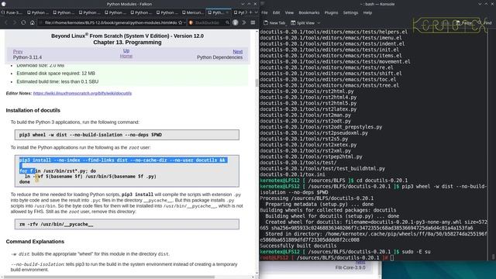Click the Falkon user/profile round icon
The image size is (496, 279).
pyautogui.click(x=236, y=22)
